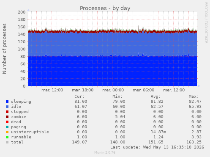Click the 80 y-axis tick label
The width and height of the screenshot is (210, 157).
23,57
